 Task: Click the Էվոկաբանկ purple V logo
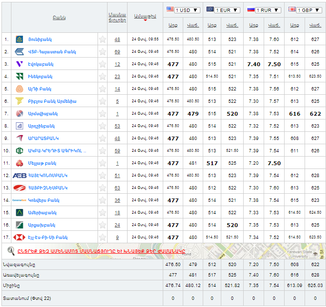tap(20, 64)
